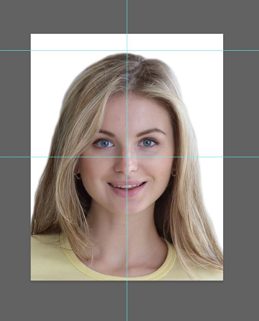Click intersection of vertical and upper guides

pos(127,50)
